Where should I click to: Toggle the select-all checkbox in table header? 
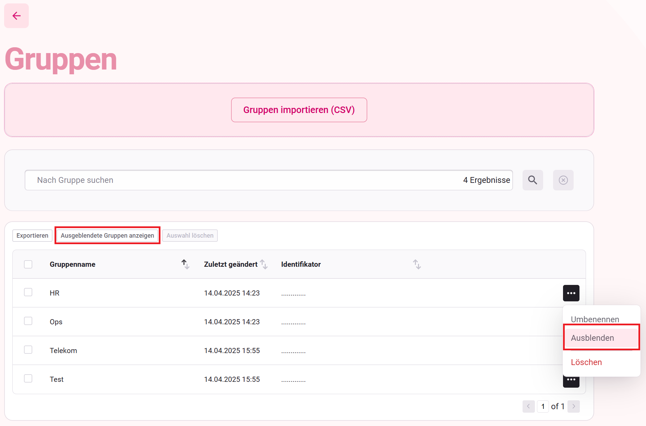coord(28,264)
